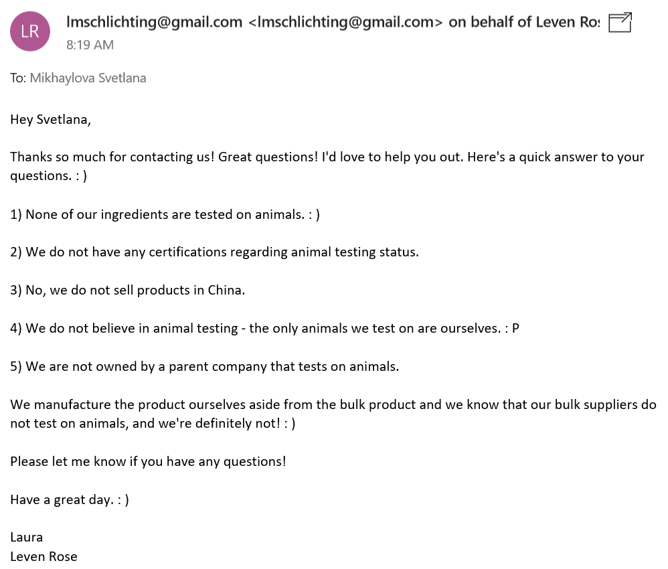The width and height of the screenshot is (668, 569).
Task: Click line 2 about certifications
Action: (x=215, y=252)
